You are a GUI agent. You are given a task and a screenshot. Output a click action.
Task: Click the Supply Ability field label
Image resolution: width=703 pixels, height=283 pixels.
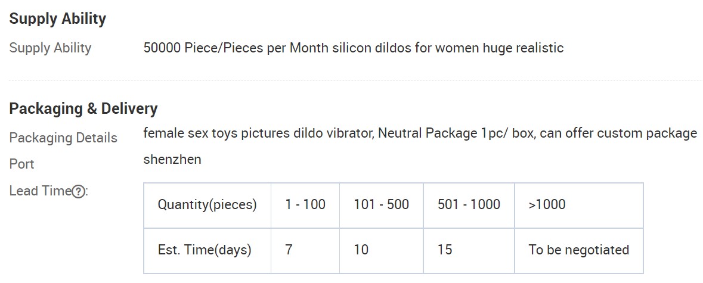pos(50,48)
